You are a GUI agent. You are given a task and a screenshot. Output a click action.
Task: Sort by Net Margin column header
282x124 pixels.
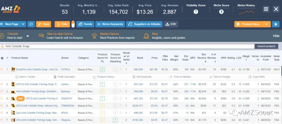point(174,58)
